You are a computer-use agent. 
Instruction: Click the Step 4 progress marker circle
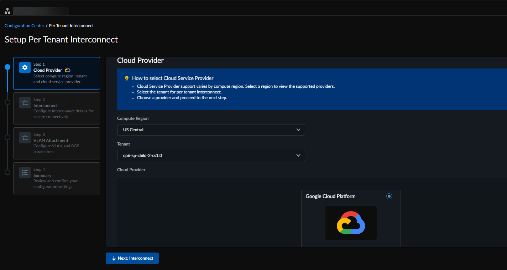7,172
